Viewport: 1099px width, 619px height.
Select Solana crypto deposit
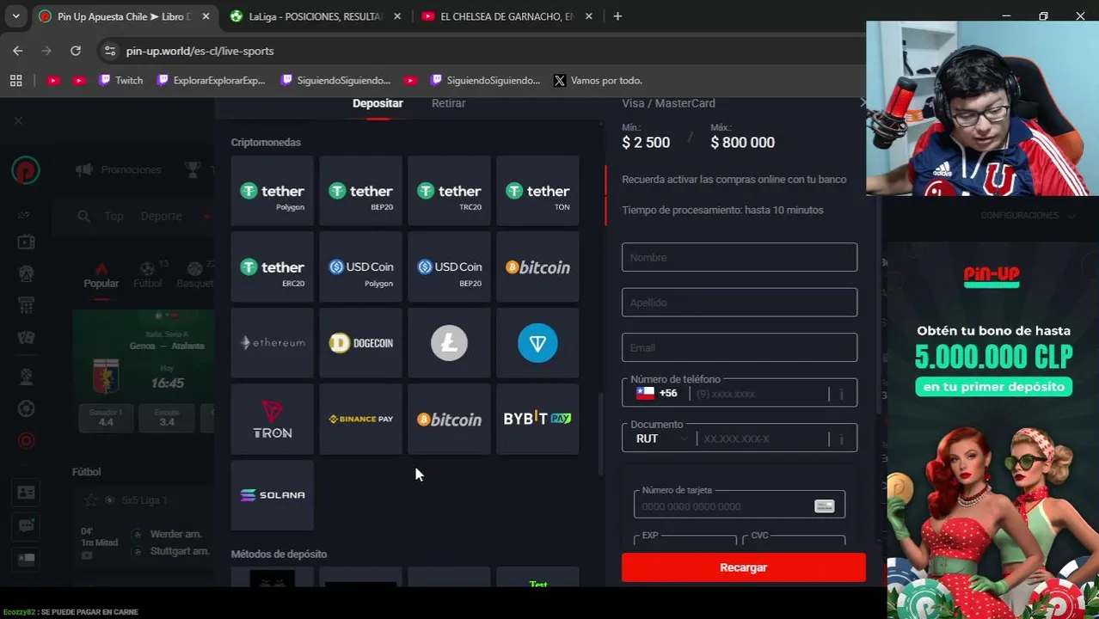272,495
